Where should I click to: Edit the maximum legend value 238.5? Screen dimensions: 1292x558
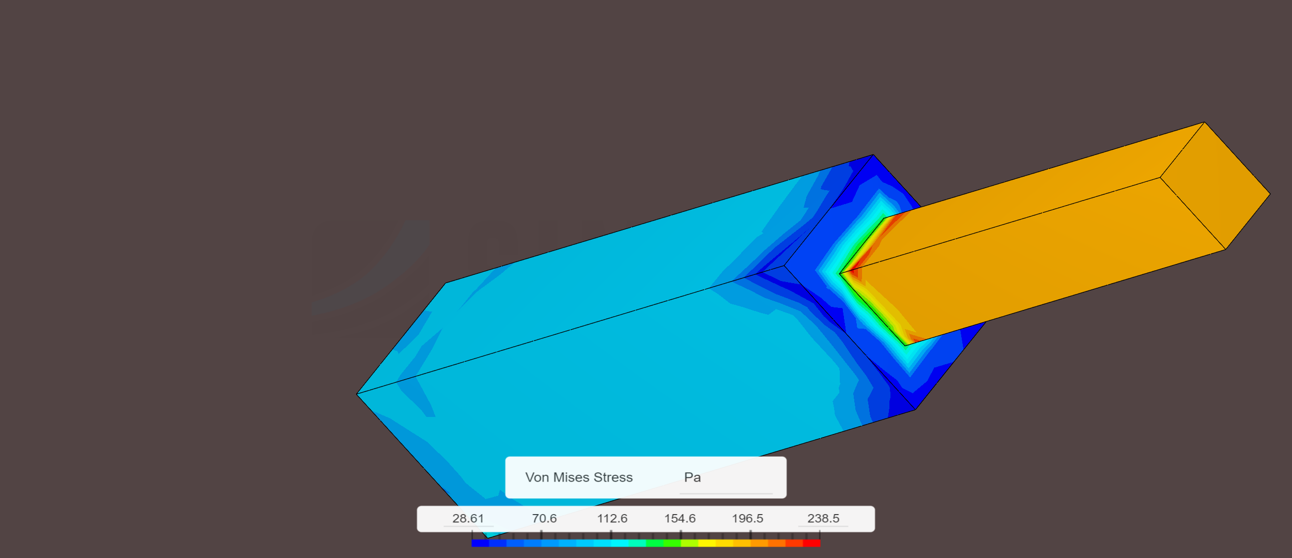824,518
